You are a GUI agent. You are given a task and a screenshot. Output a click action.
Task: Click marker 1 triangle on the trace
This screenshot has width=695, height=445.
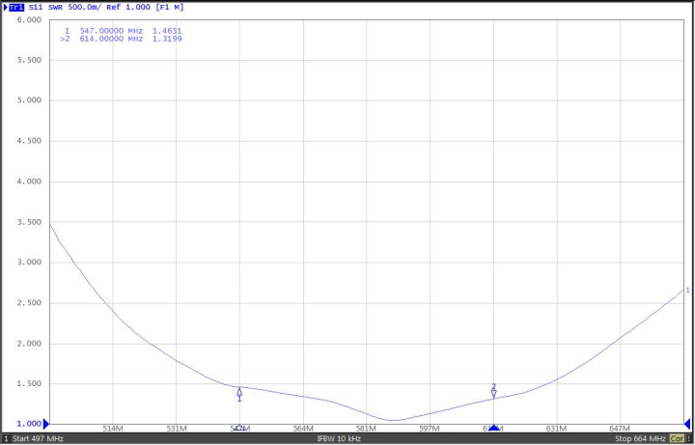click(239, 392)
